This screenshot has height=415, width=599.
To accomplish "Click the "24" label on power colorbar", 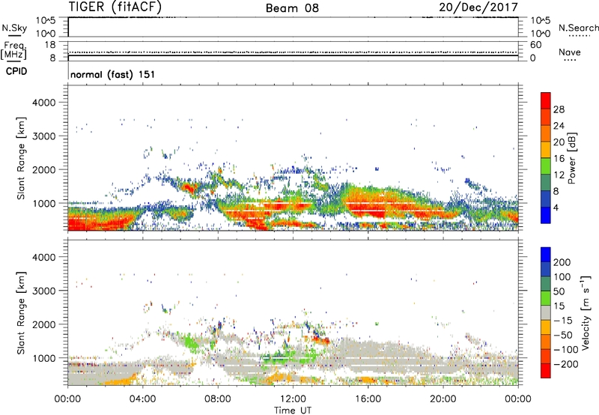I will [559, 126].
